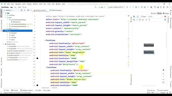This screenshot has height=96, width=172.
Task: Open the Build menu
Action: (x=41, y=4)
